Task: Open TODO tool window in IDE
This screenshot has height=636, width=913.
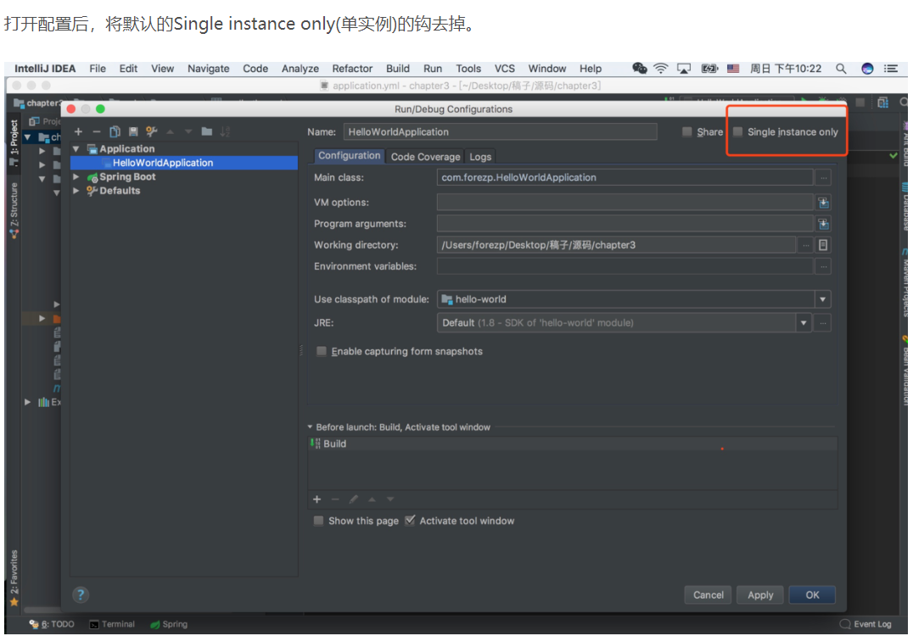Action: point(52,624)
